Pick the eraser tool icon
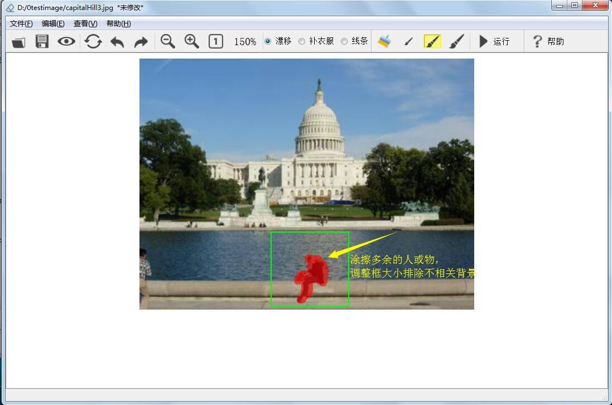Screen dimensions: 612x405 coord(384,41)
